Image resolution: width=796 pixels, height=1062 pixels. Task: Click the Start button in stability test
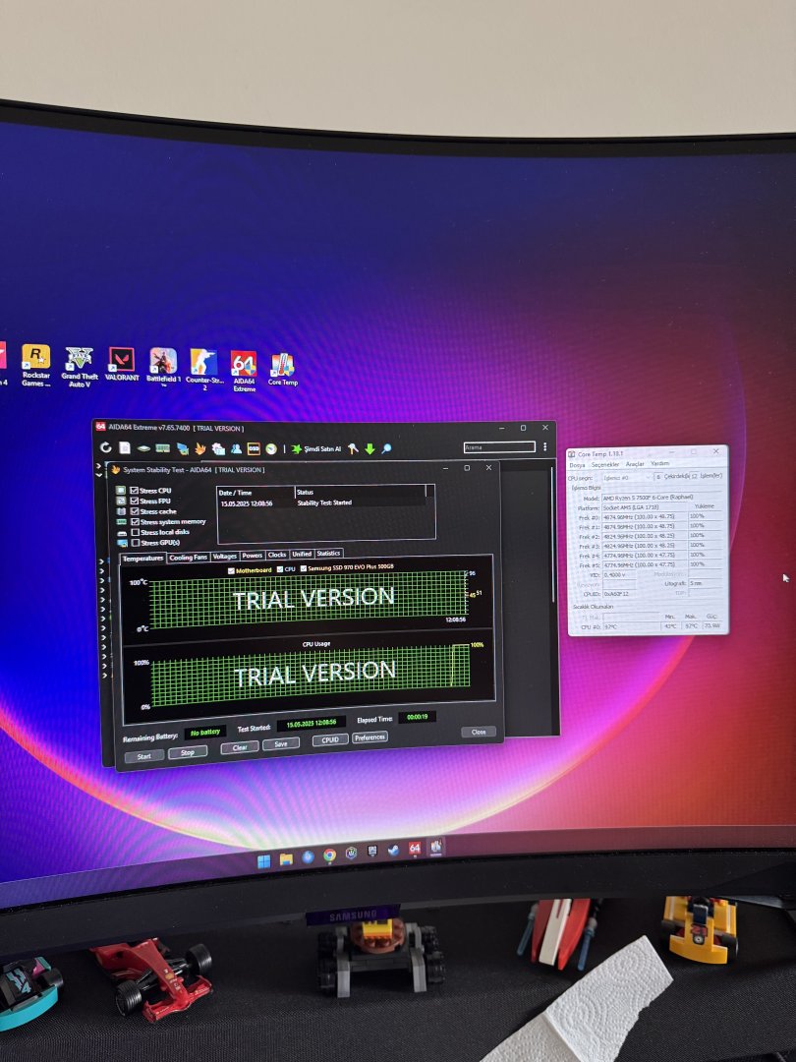point(144,756)
